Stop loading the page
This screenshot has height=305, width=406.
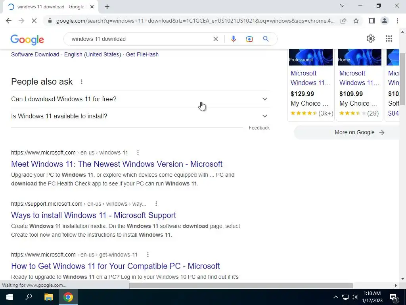34,21
